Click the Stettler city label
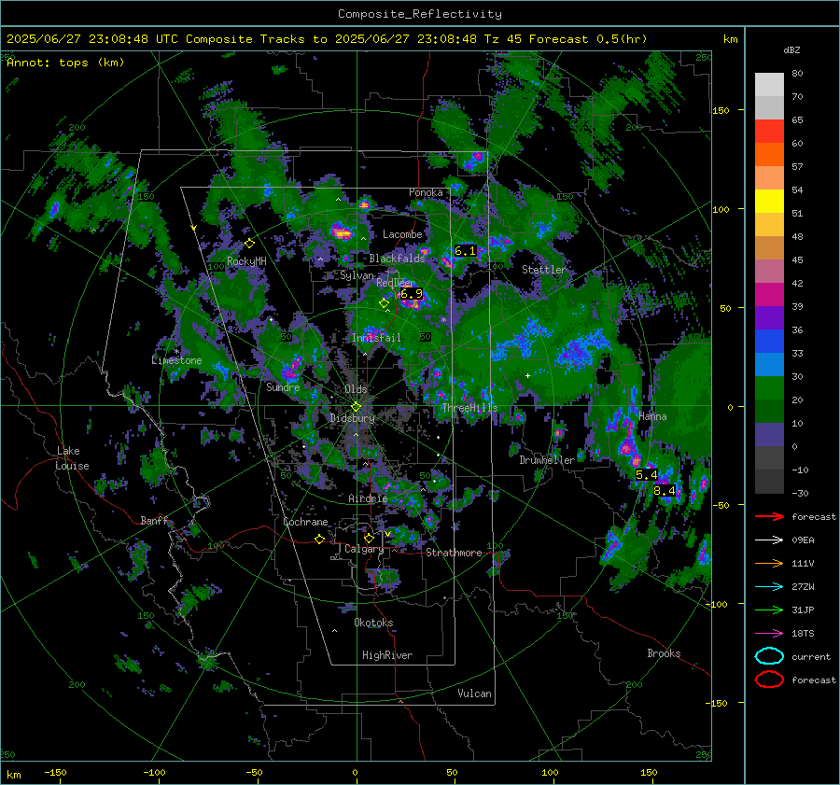Image resolution: width=840 pixels, height=785 pixels. click(x=544, y=270)
